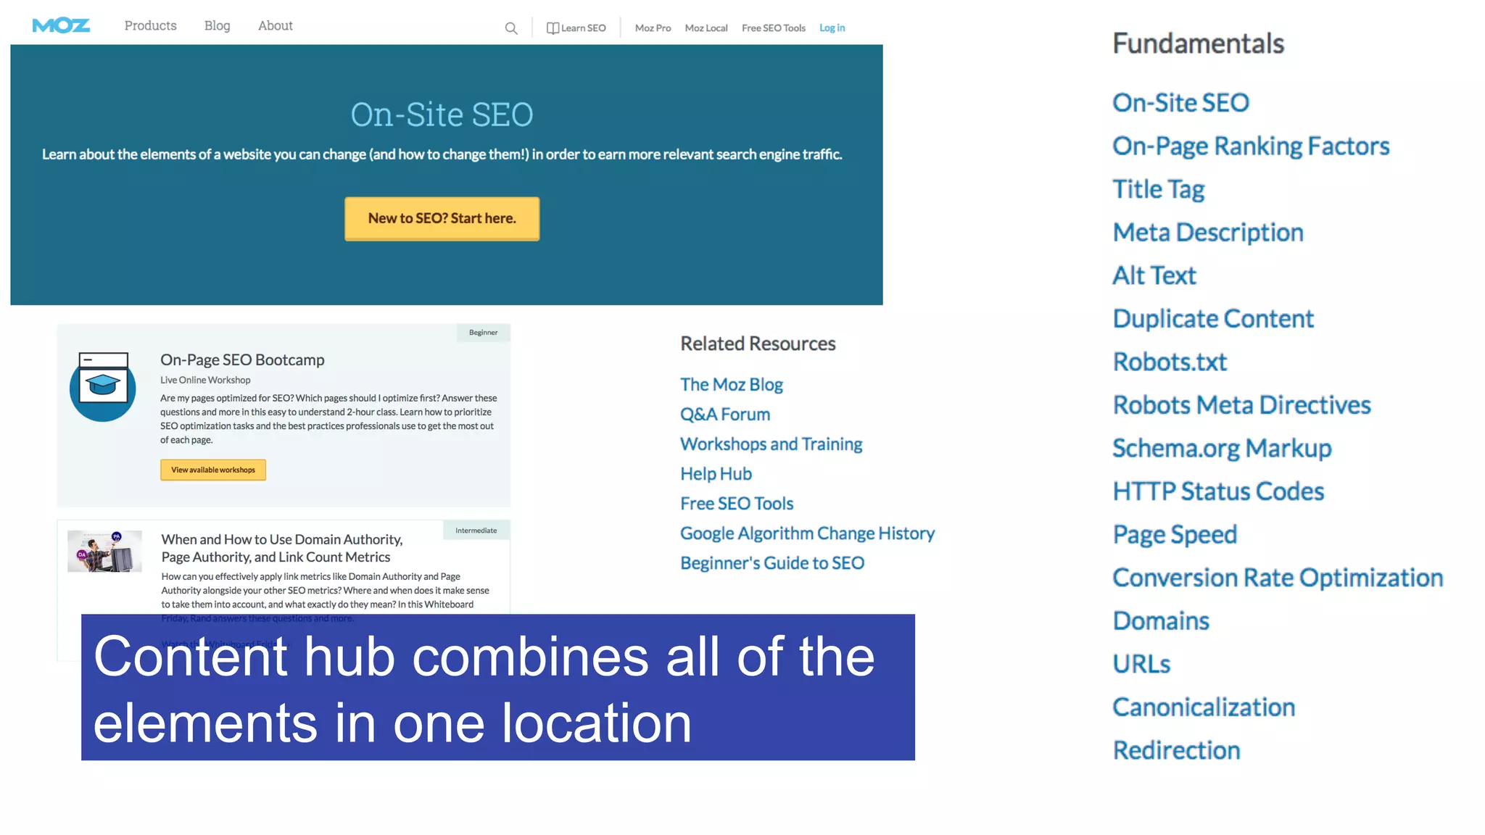This screenshot has width=1485, height=835.
Task: Open the Domains link
Action: point(1161,621)
